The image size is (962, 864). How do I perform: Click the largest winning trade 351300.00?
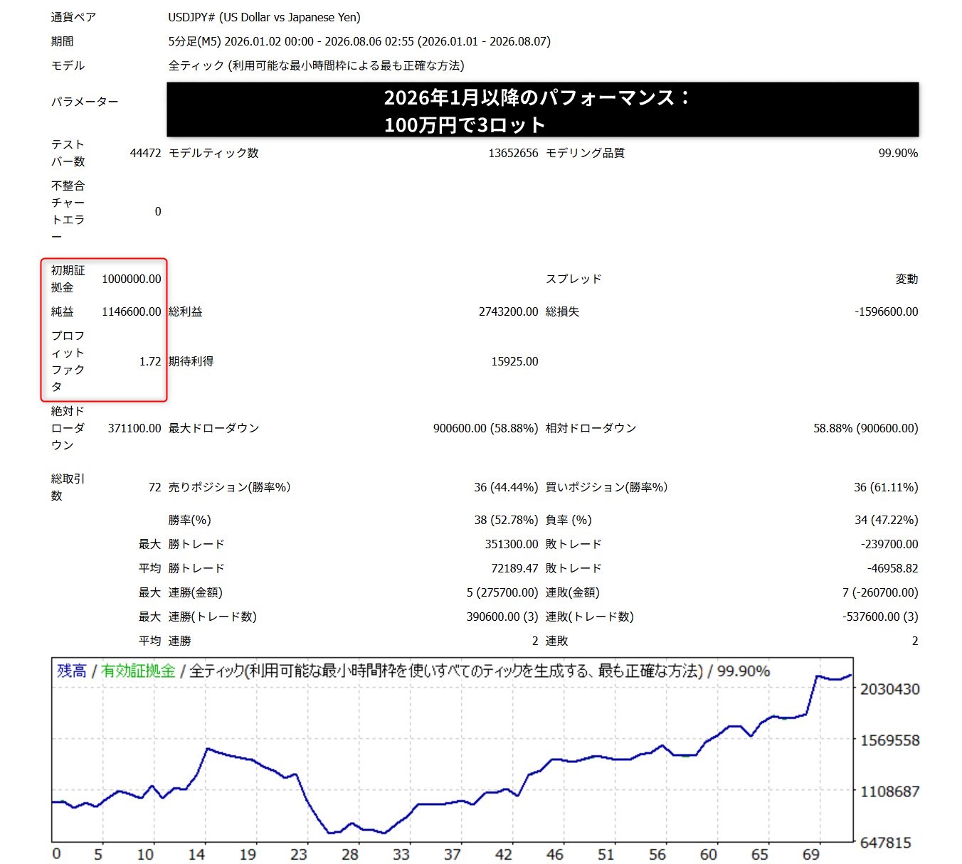pyautogui.click(x=512, y=544)
